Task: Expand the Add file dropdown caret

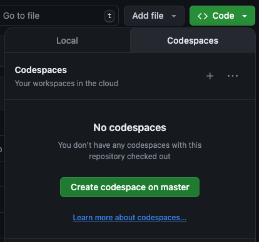Action: pyautogui.click(x=174, y=16)
